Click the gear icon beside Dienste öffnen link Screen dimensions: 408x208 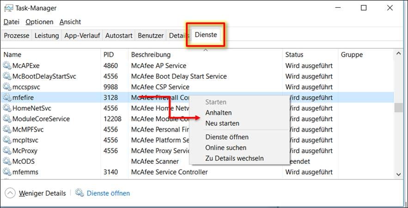pyautogui.click(x=79, y=193)
